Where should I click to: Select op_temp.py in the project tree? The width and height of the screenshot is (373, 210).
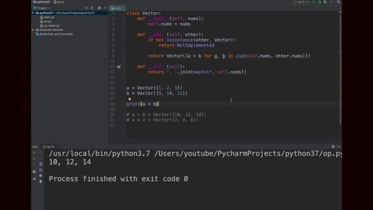[50, 26]
